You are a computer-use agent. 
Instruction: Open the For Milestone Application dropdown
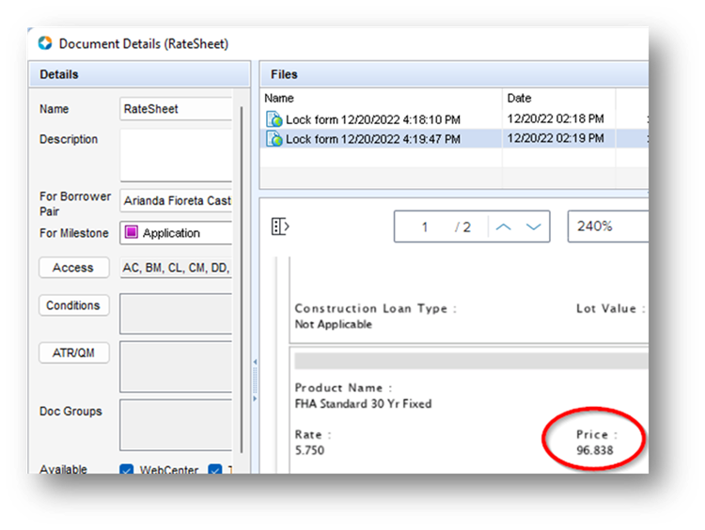[176, 233]
